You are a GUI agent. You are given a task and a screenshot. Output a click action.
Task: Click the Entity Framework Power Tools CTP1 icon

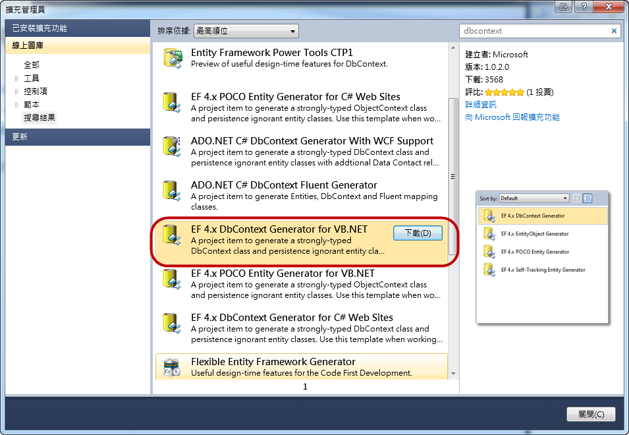coord(173,58)
